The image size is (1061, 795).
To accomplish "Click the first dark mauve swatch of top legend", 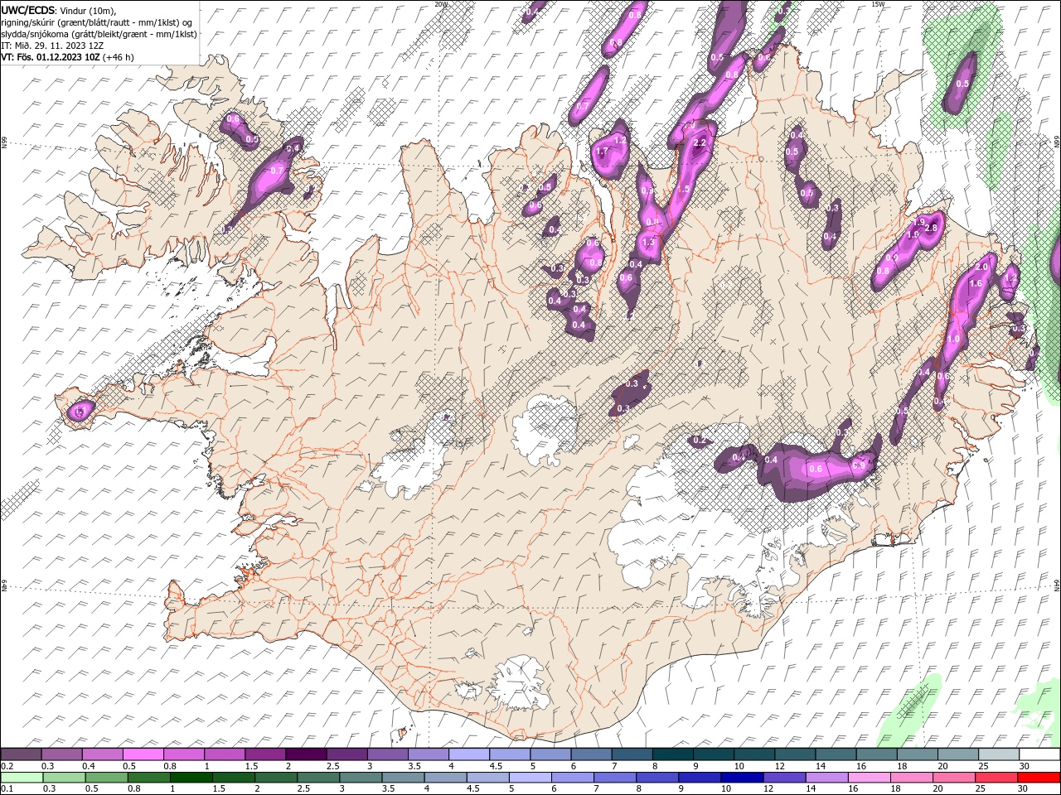I will click(x=21, y=754).
